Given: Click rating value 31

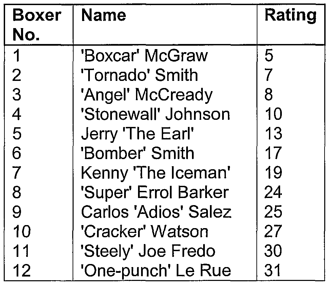Looking at the screenshot, I should click(x=273, y=271).
